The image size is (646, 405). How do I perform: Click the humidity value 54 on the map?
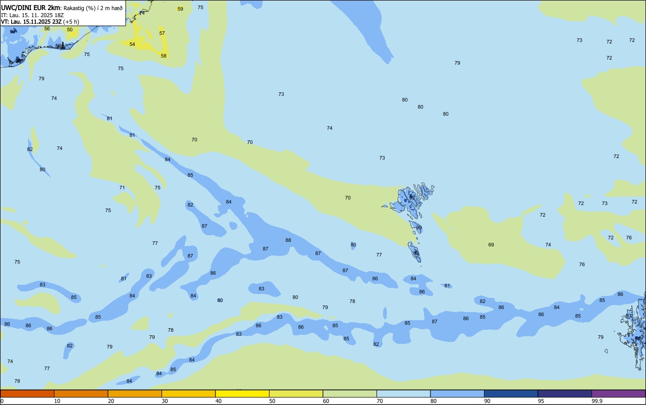pos(132,44)
